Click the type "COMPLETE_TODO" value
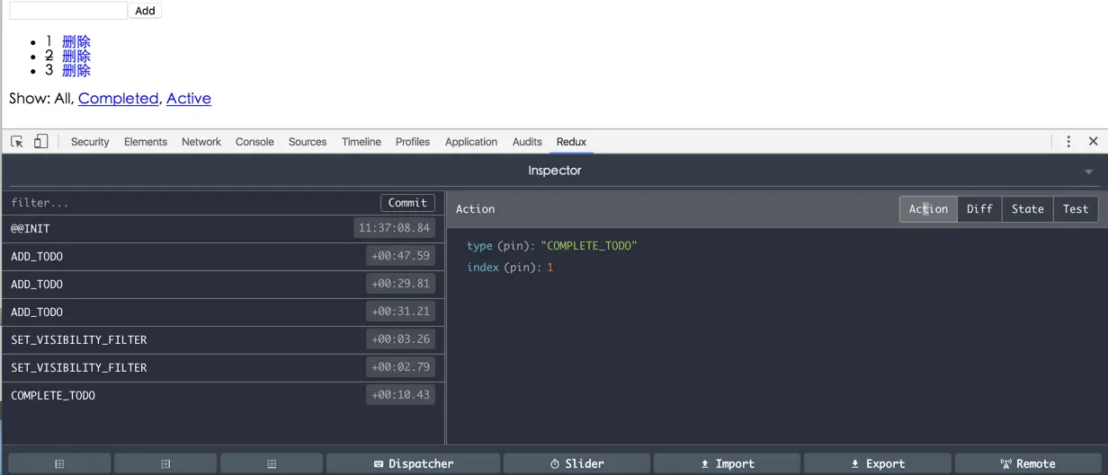 click(588, 246)
